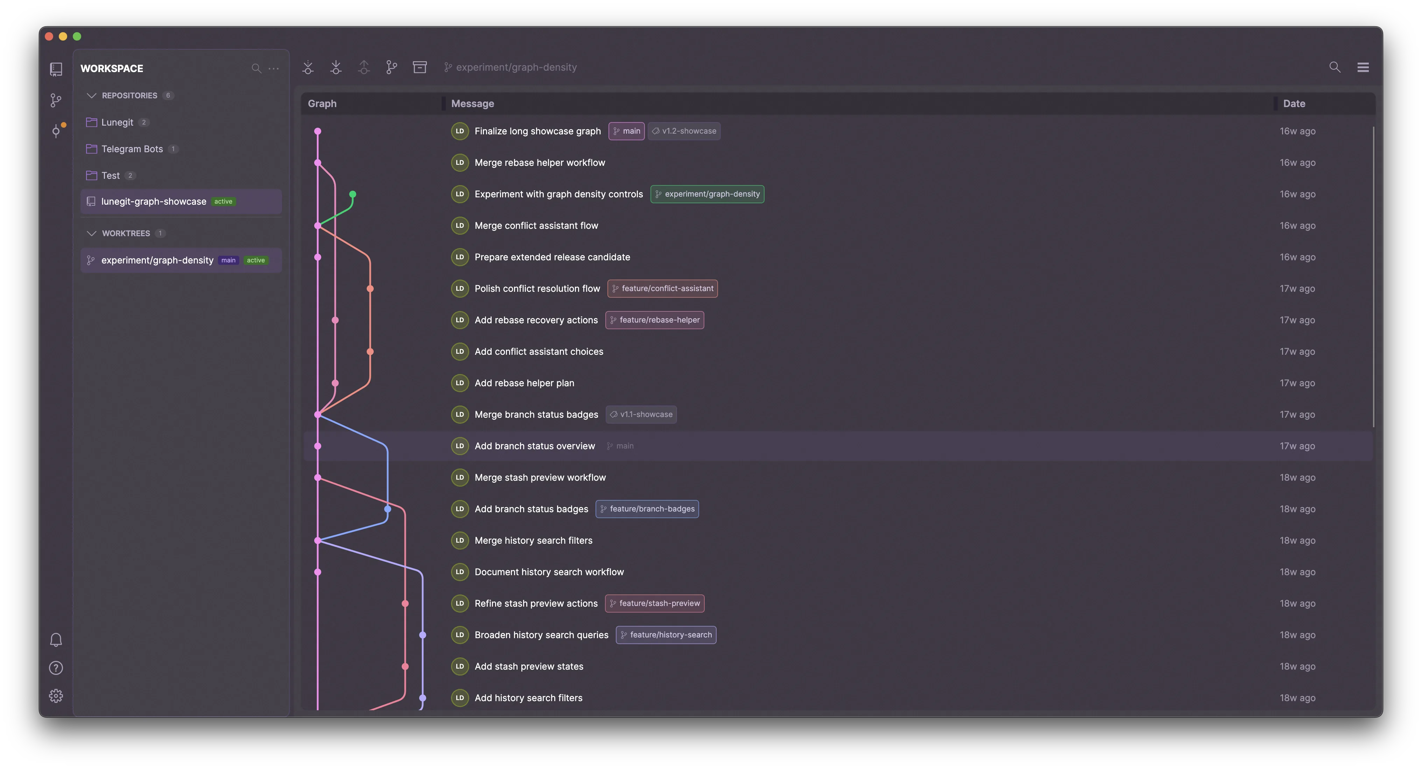Click the Message column header

click(472, 104)
